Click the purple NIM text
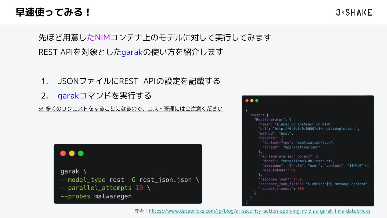Viewport: 387px width, 218px height. pyautogui.click(x=102, y=37)
